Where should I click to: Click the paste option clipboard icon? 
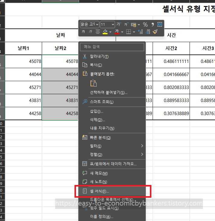[x=94, y=83]
